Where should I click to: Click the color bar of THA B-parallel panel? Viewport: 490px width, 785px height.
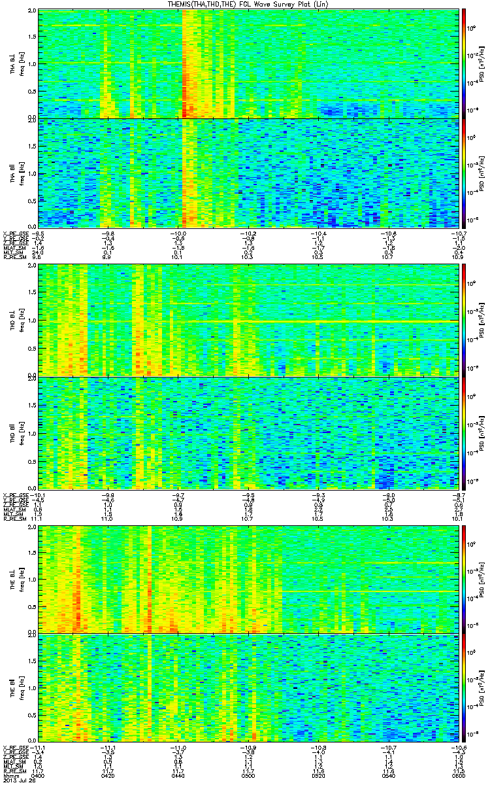point(464,173)
